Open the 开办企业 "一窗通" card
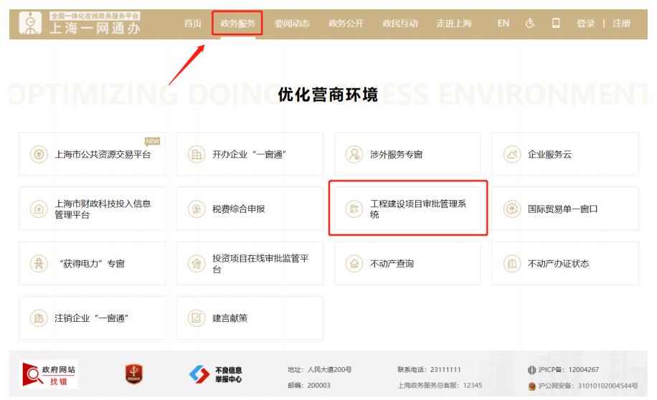 [x=250, y=153]
